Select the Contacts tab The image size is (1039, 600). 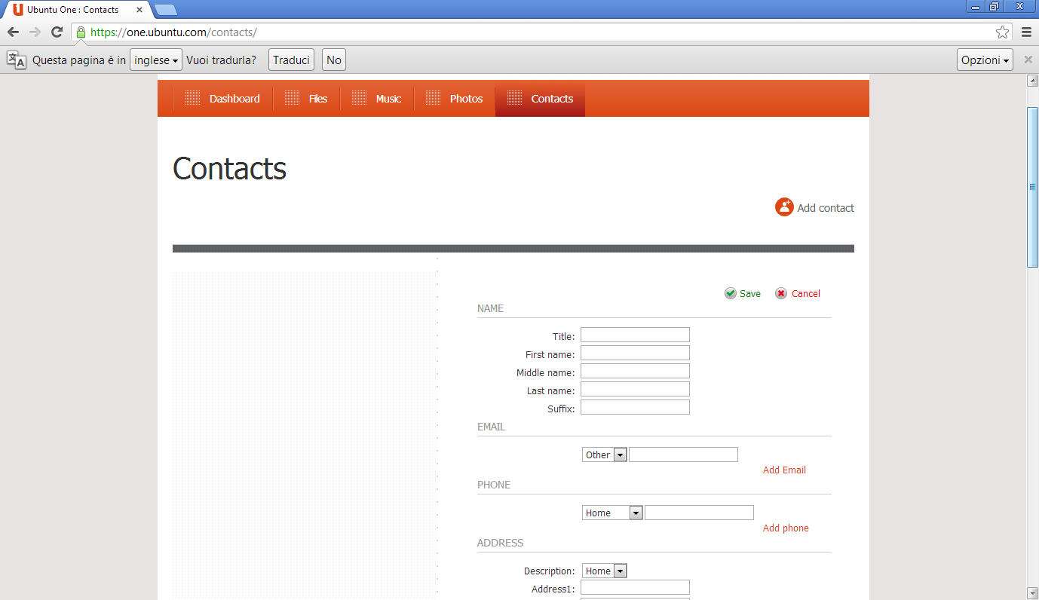pyautogui.click(x=540, y=99)
